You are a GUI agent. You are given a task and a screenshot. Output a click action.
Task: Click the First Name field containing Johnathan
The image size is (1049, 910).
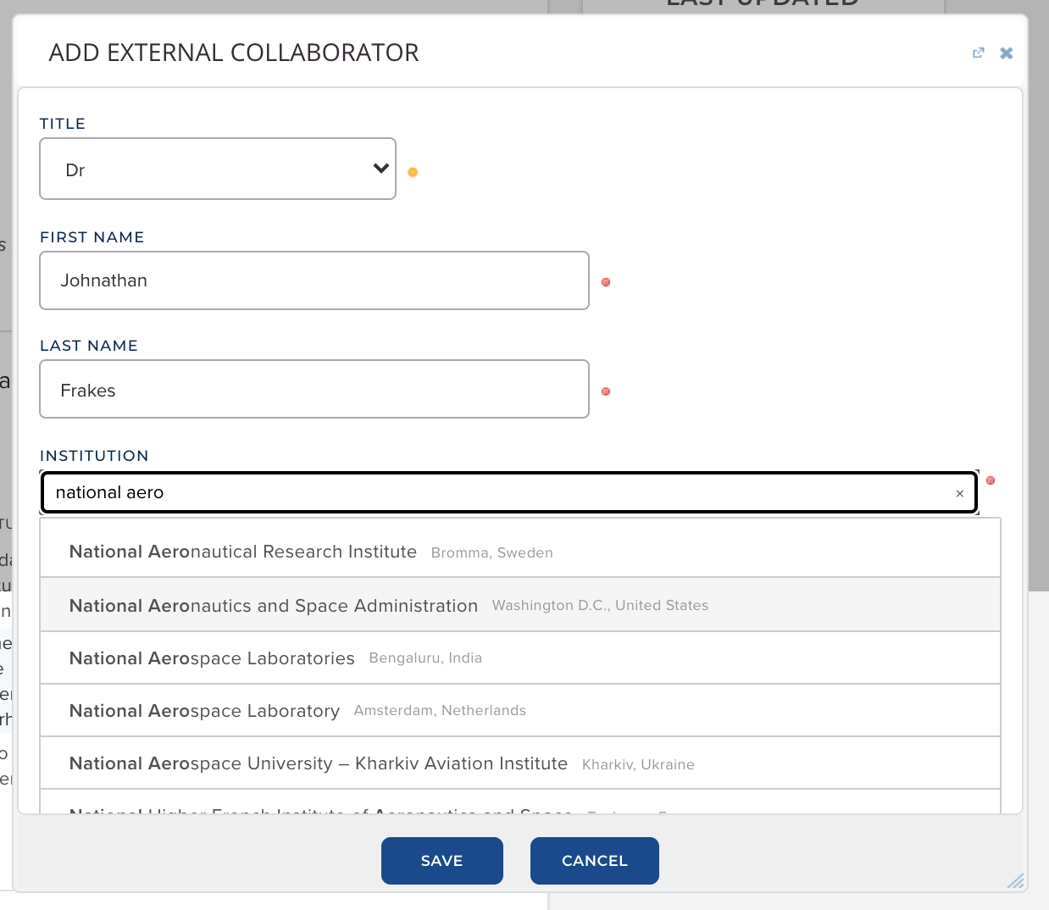(x=314, y=280)
